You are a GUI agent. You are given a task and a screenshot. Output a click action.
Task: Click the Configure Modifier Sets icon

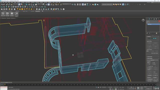point(157,33)
